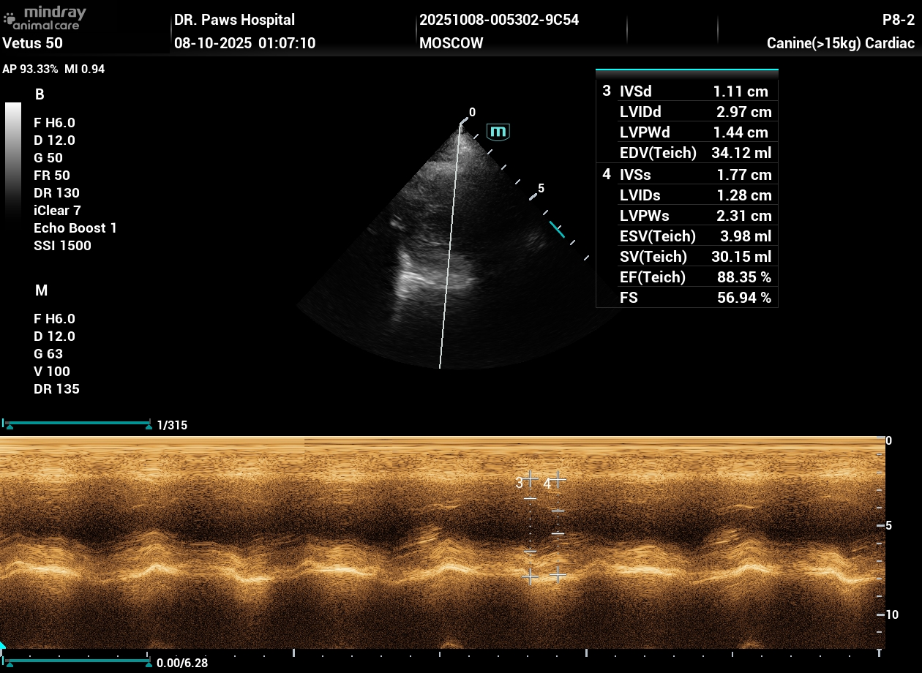The width and height of the screenshot is (922, 673).
Task: Select top caliper cross of measurement 3
Action: (531, 479)
